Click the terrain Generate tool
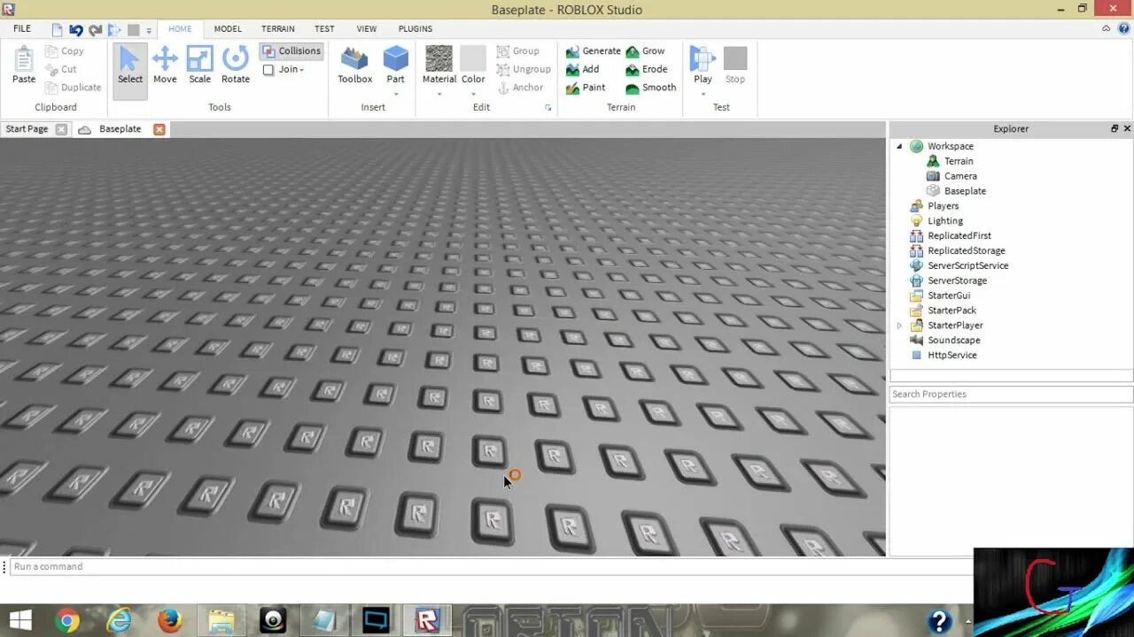Screen dimensions: 1134x637 click(x=594, y=51)
